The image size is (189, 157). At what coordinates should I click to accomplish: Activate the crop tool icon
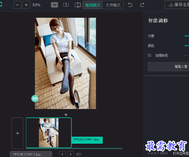77,5
